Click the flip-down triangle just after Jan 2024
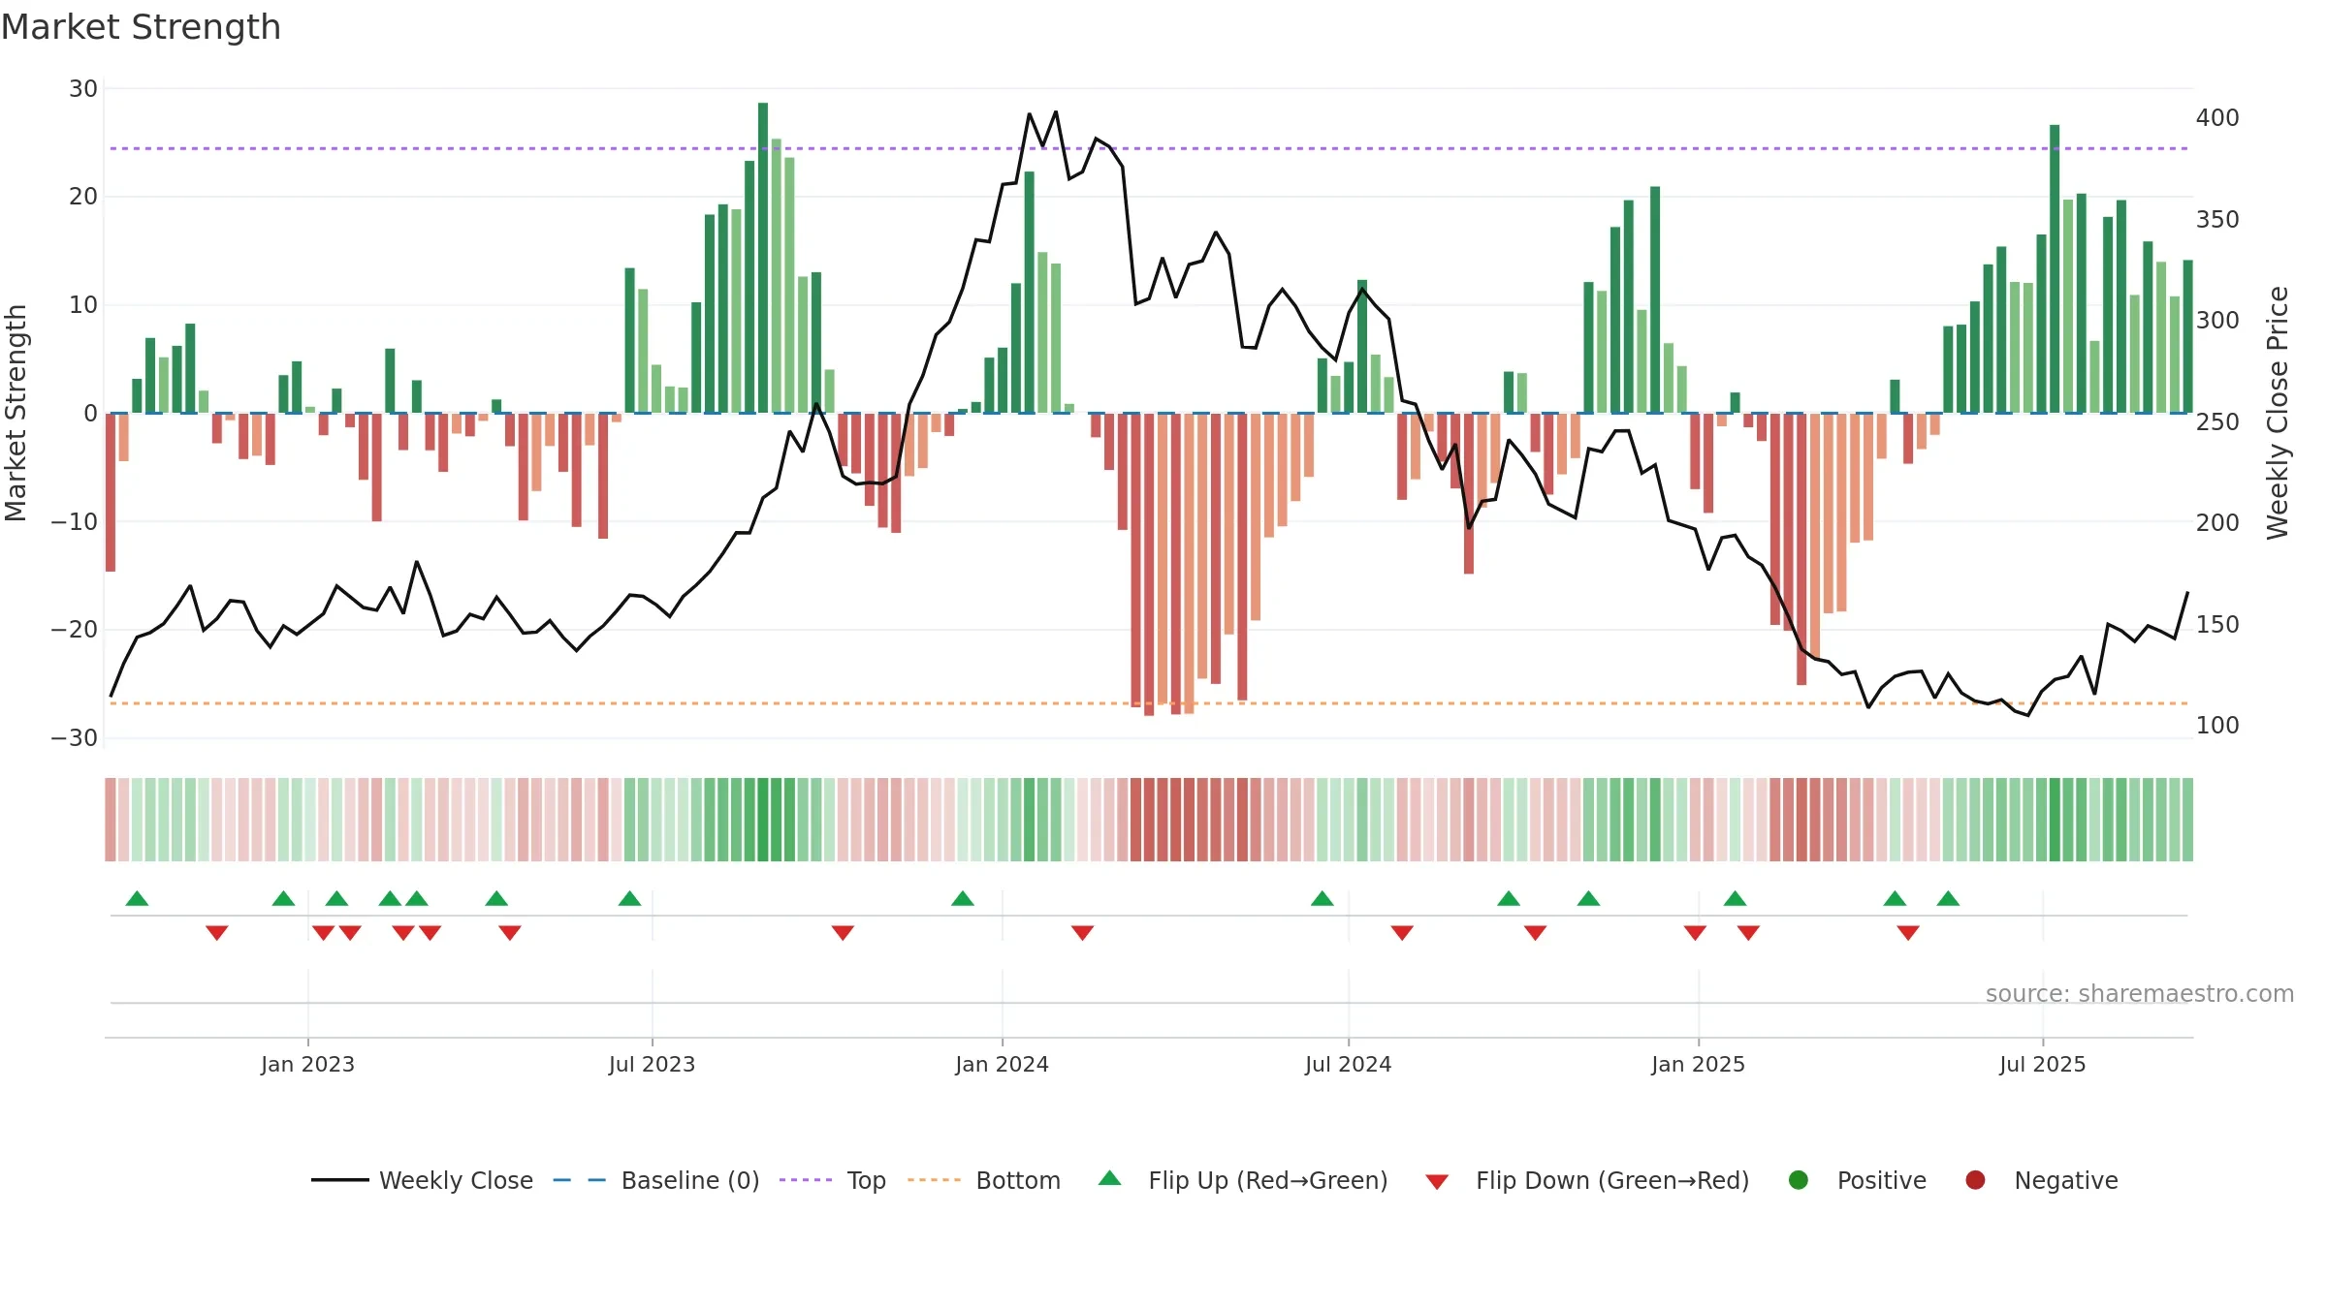Screen dimensions: 2327x1308 point(1083,932)
